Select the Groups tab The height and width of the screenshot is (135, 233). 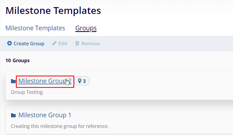click(x=86, y=28)
